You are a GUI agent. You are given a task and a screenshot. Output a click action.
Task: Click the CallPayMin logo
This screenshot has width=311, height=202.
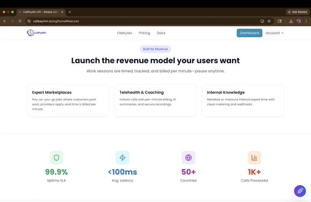coord(37,33)
